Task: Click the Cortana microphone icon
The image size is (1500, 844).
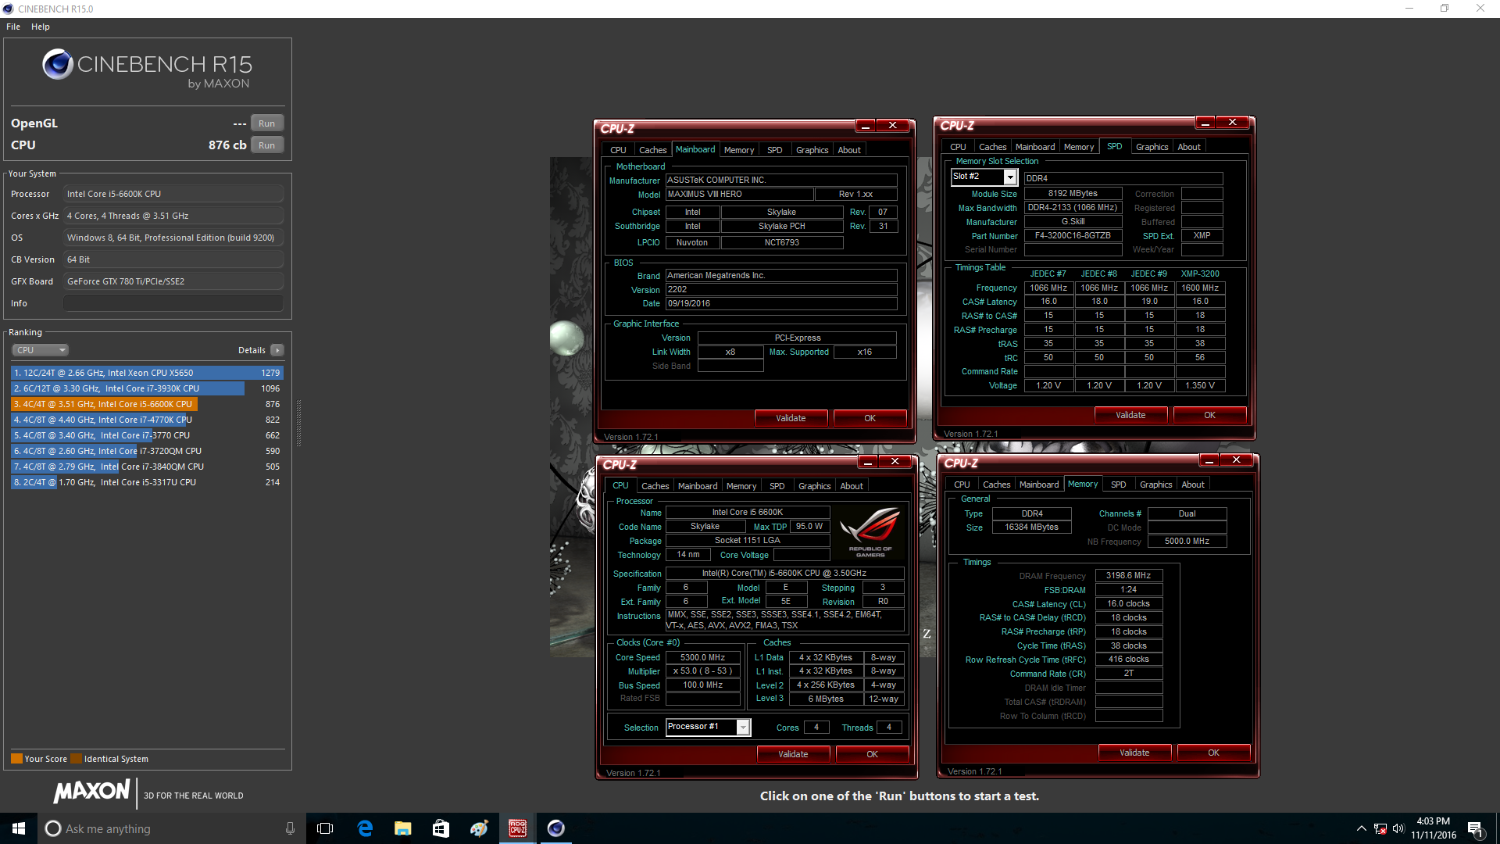Action: [290, 828]
